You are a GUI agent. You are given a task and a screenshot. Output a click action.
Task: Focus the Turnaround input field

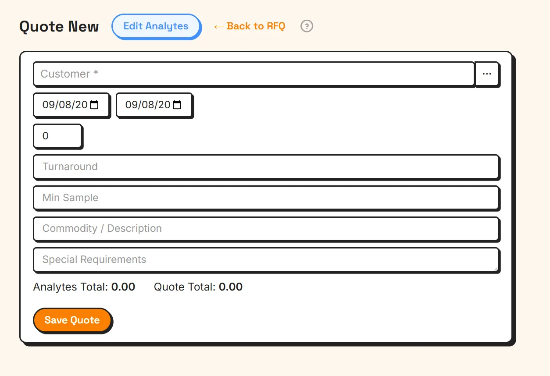266,167
